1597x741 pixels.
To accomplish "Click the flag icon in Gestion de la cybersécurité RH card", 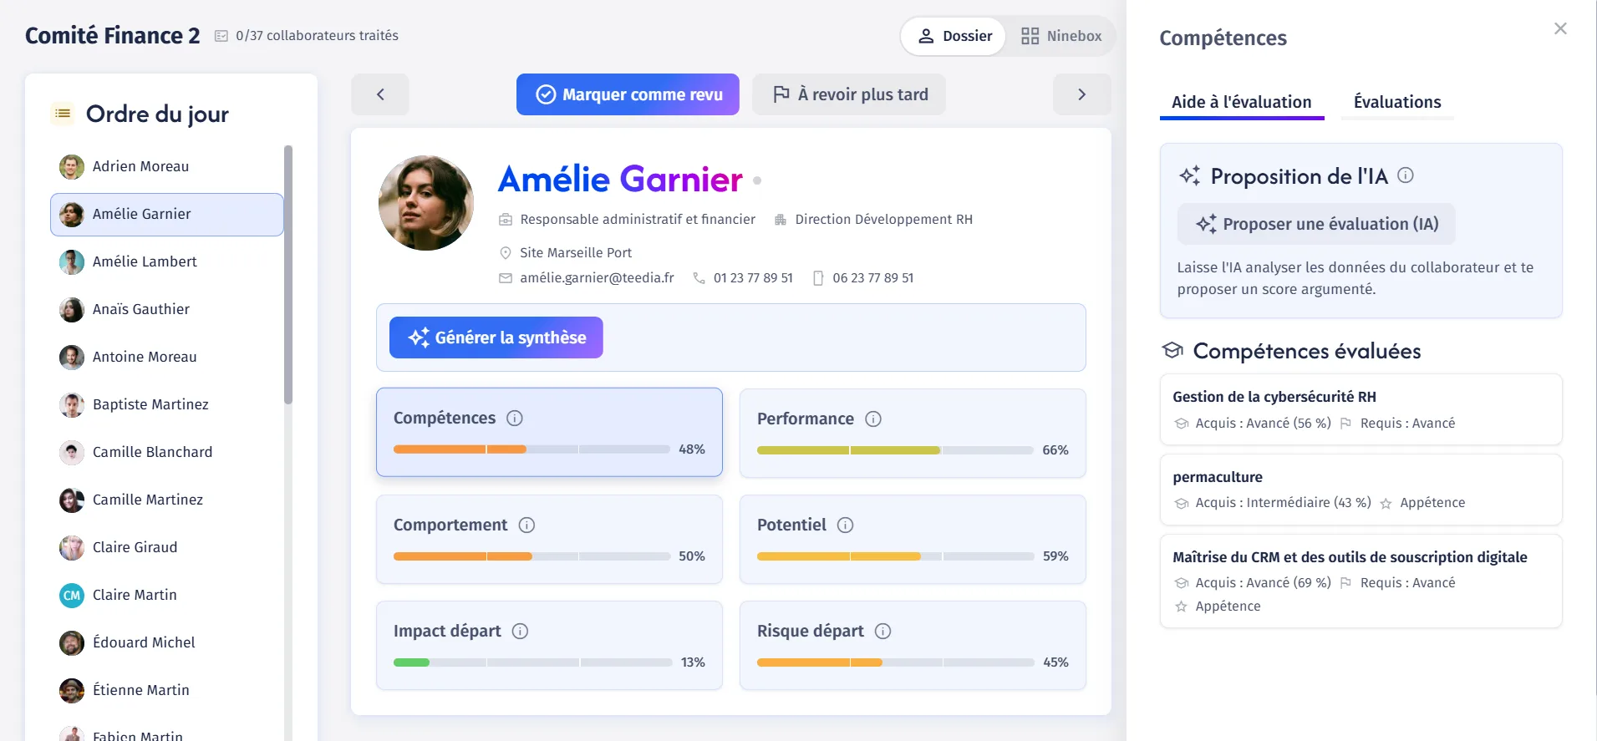I will tap(1345, 424).
